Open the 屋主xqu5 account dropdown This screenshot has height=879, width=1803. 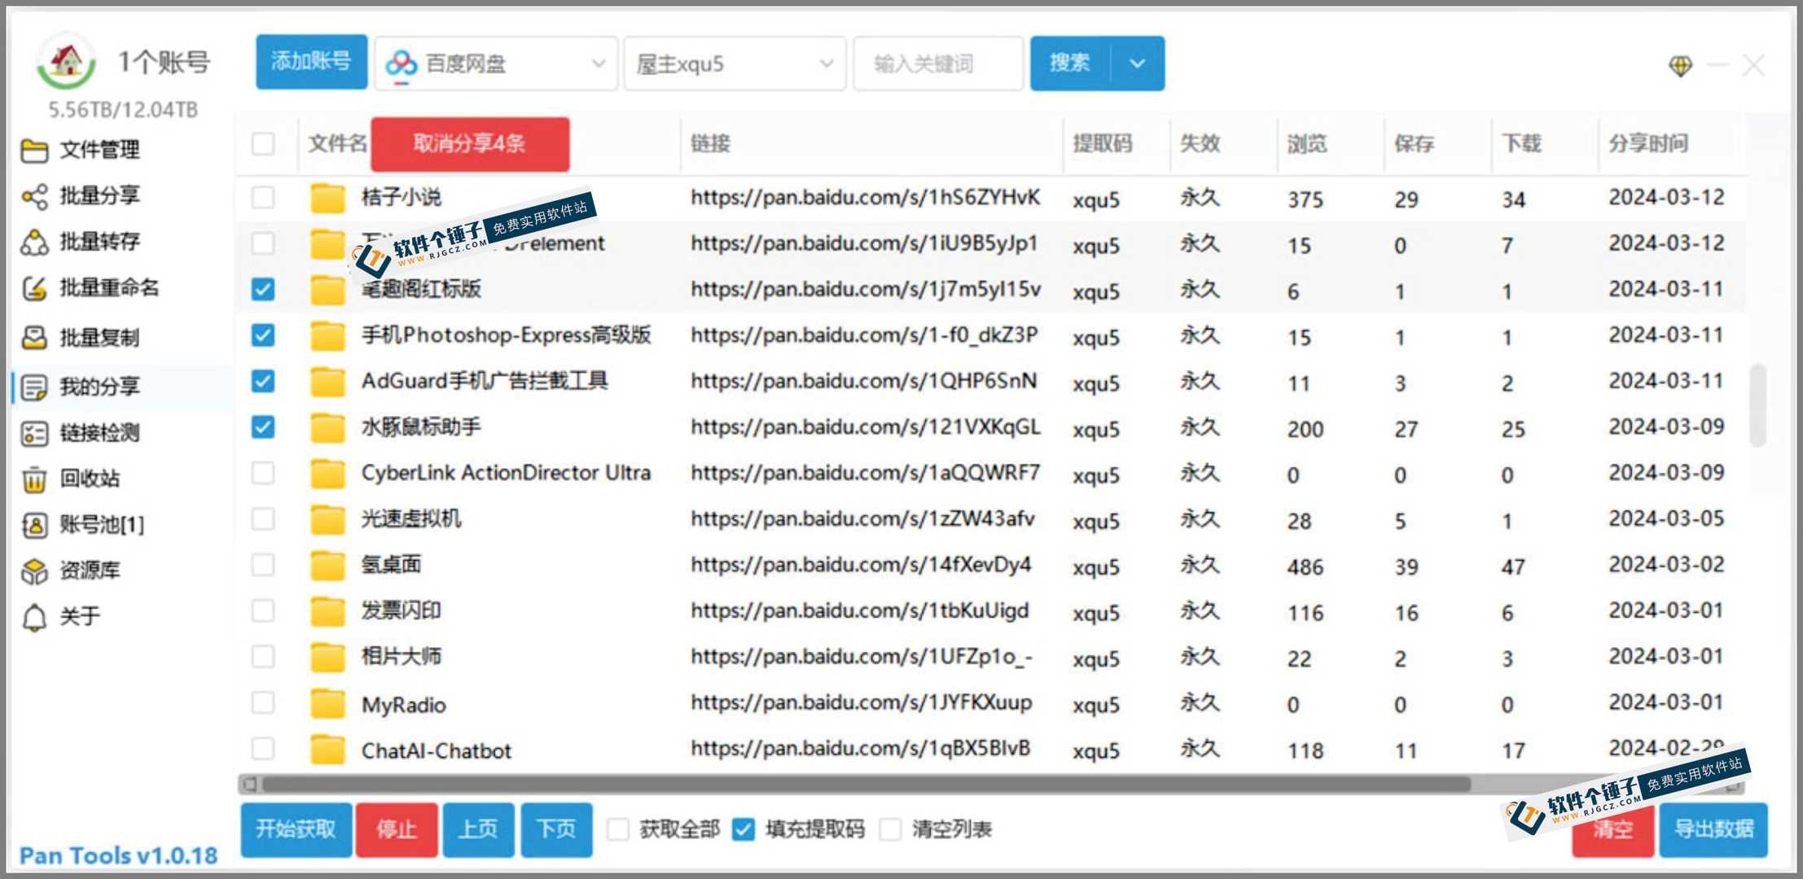click(x=735, y=63)
